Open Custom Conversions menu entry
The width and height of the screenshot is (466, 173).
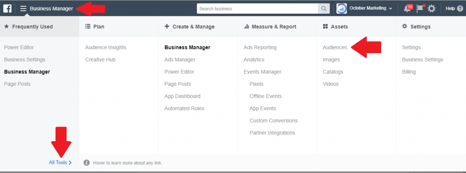(274, 120)
